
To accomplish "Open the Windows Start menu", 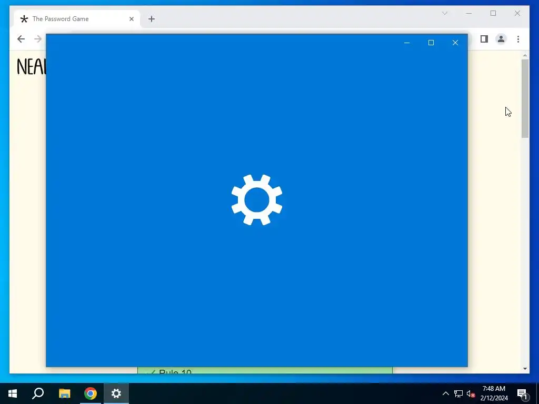I will click(13, 393).
